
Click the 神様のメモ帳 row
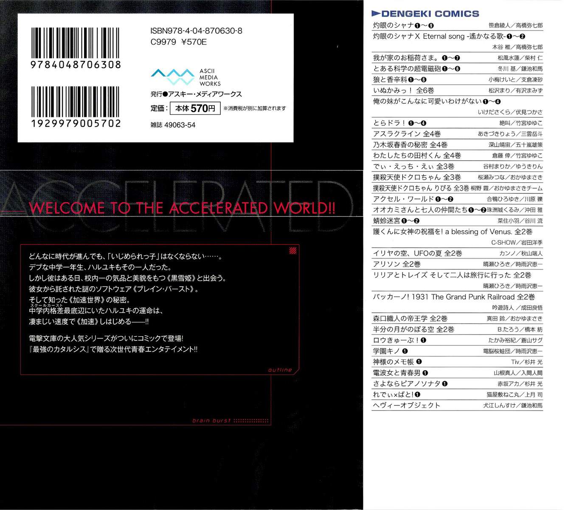click(457, 362)
